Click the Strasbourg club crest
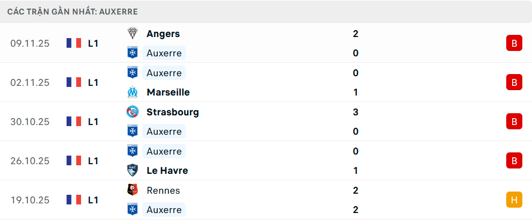Viewport: 532px width, 220px height. point(132,112)
